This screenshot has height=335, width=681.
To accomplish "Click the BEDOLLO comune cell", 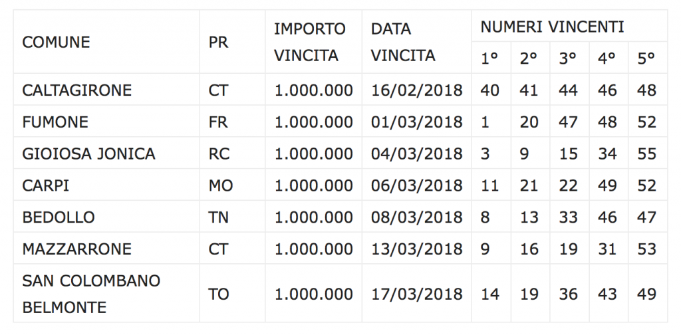I will (59, 217).
